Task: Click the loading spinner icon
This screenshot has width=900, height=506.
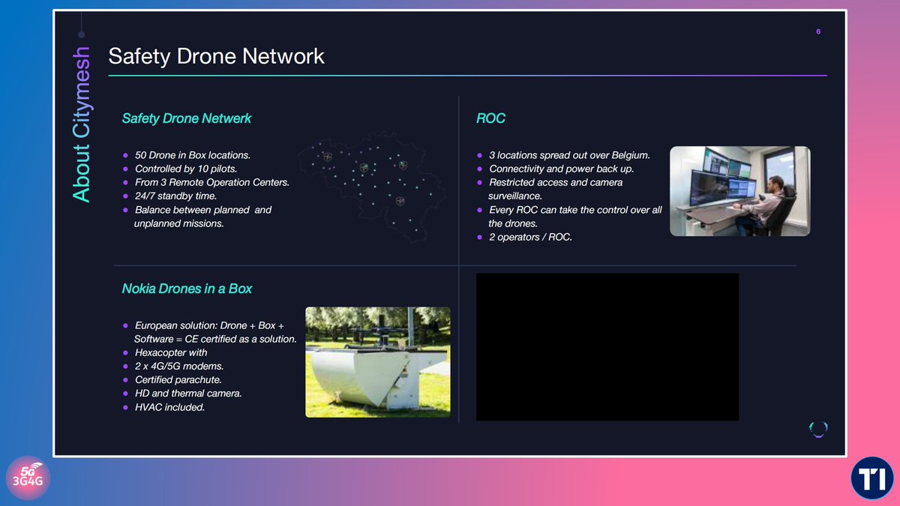Action: click(818, 427)
